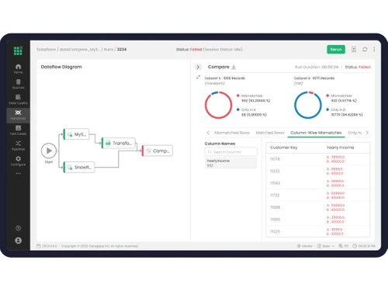
Task: Click the Yearly Income column header
Action: (340, 147)
